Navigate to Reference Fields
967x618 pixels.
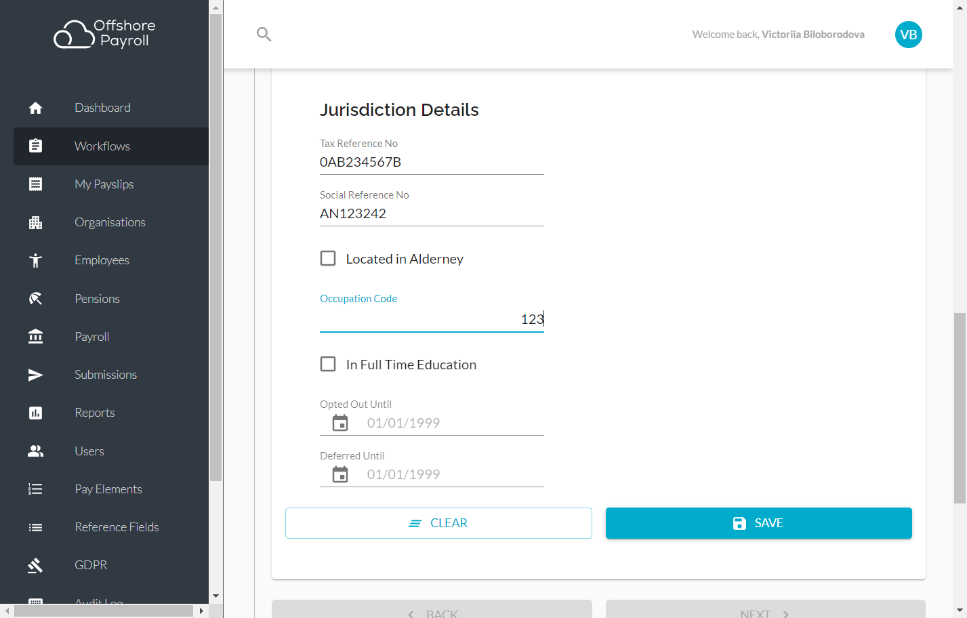coord(111,527)
